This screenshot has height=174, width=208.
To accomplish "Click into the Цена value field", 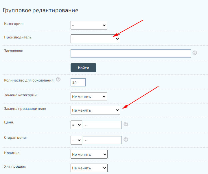I will [102, 125].
